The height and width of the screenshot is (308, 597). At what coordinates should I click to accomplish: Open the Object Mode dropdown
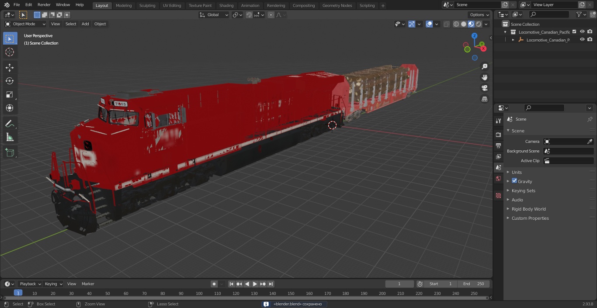[25, 24]
